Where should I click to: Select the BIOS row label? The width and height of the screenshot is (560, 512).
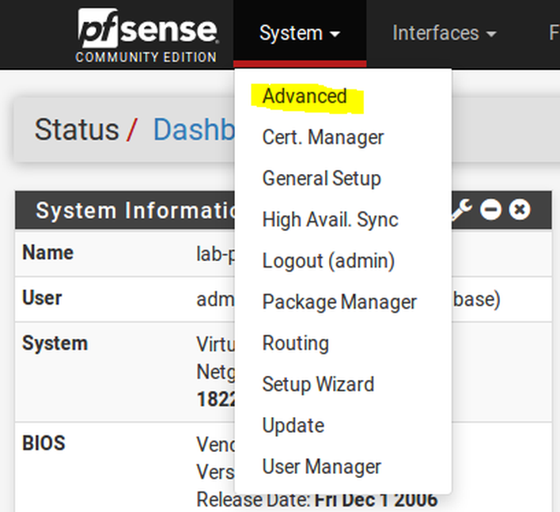pyautogui.click(x=44, y=443)
